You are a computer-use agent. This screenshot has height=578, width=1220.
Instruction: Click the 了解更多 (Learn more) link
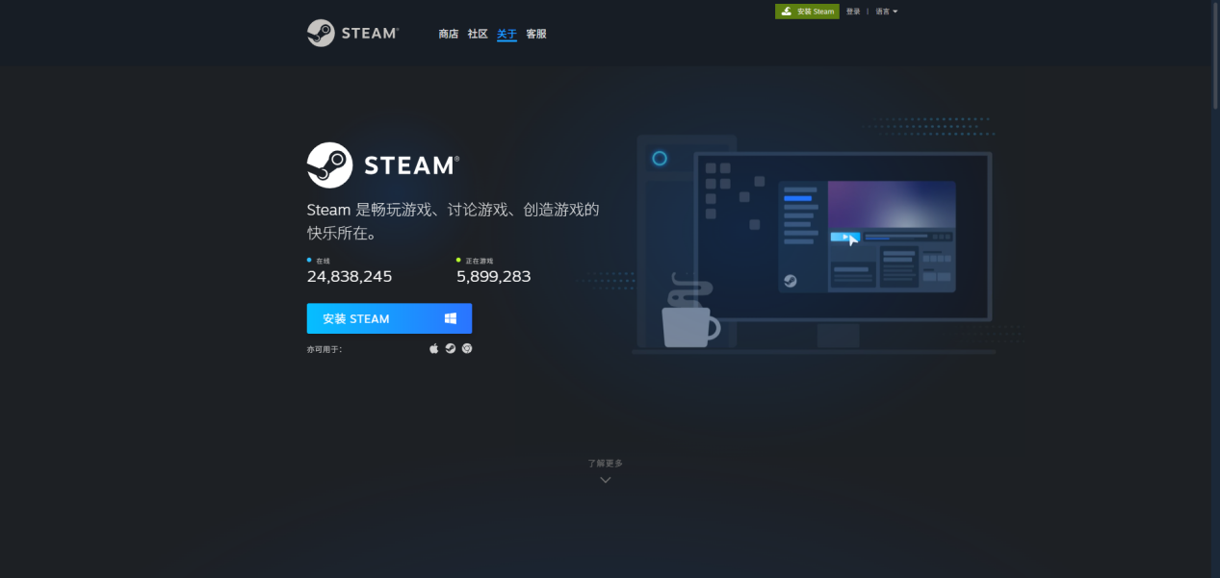tap(606, 463)
